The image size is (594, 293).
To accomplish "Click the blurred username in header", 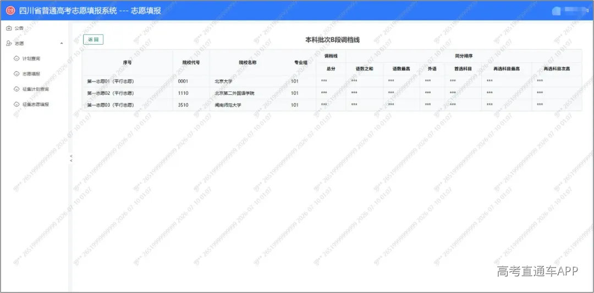I will click(x=576, y=10).
